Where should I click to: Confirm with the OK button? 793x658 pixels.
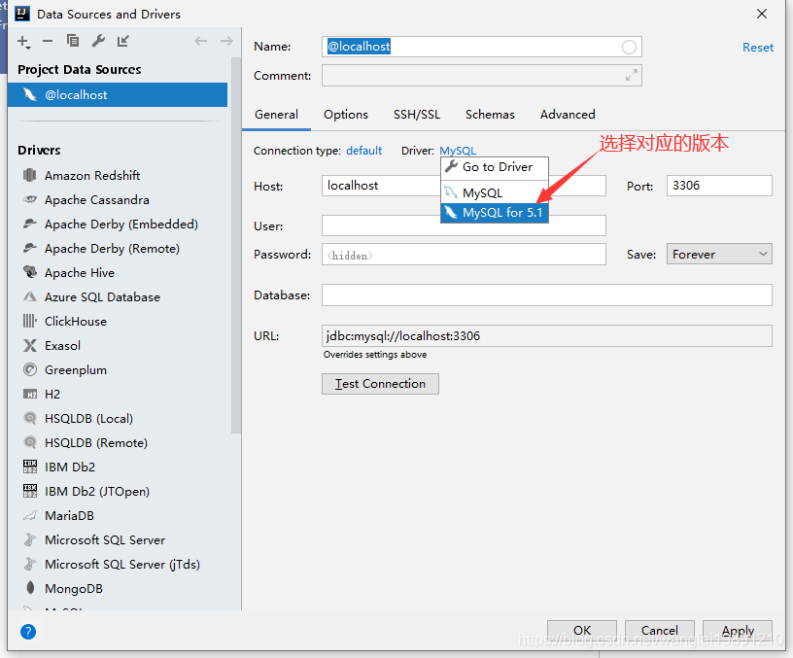pos(582,630)
